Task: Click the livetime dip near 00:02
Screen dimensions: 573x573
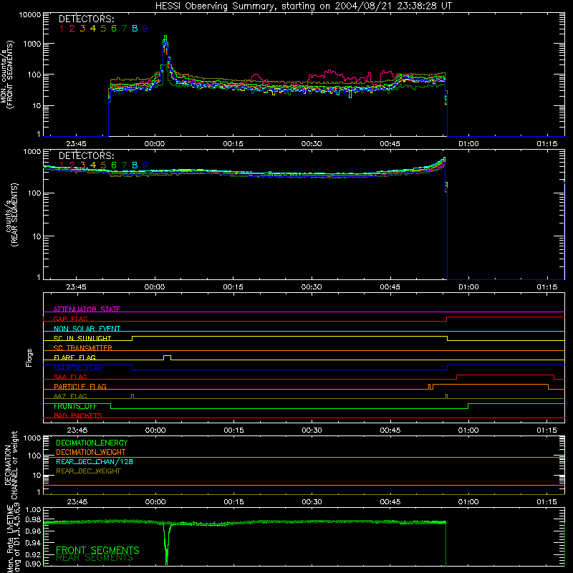Action: point(167,544)
